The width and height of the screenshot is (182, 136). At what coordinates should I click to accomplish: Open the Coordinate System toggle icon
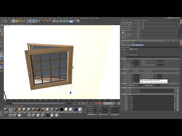[x=39, y=21]
